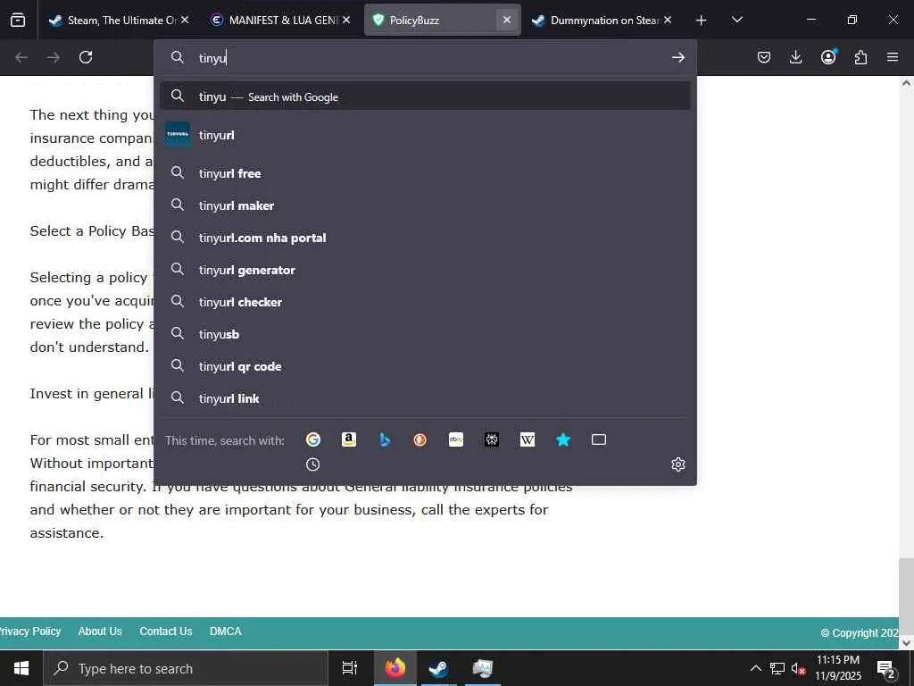The height and width of the screenshot is (686, 914).
Task: Open the network tray icon
Action: [x=777, y=668]
